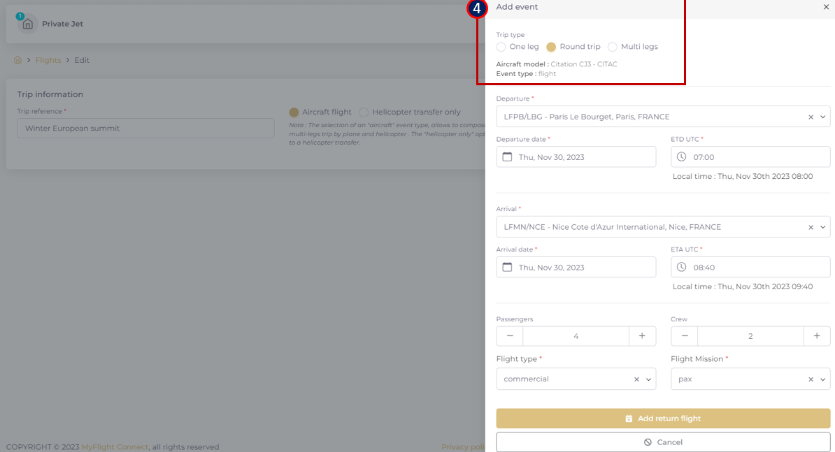The height and width of the screenshot is (452, 835).
Task: Expand the Departure airport dropdown
Action: coord(822,117)
